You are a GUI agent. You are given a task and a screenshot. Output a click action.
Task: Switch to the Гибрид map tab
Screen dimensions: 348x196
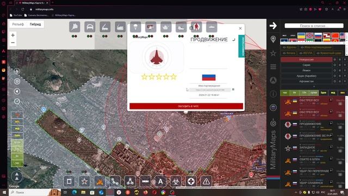click(x=35, y=24)
